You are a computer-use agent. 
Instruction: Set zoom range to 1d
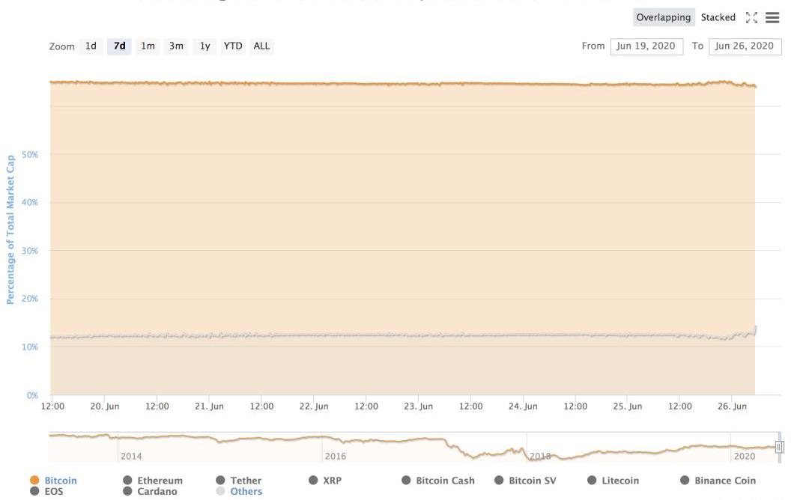(x=91, y=46)
